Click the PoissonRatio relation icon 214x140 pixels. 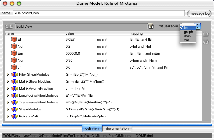click(15, 116)
